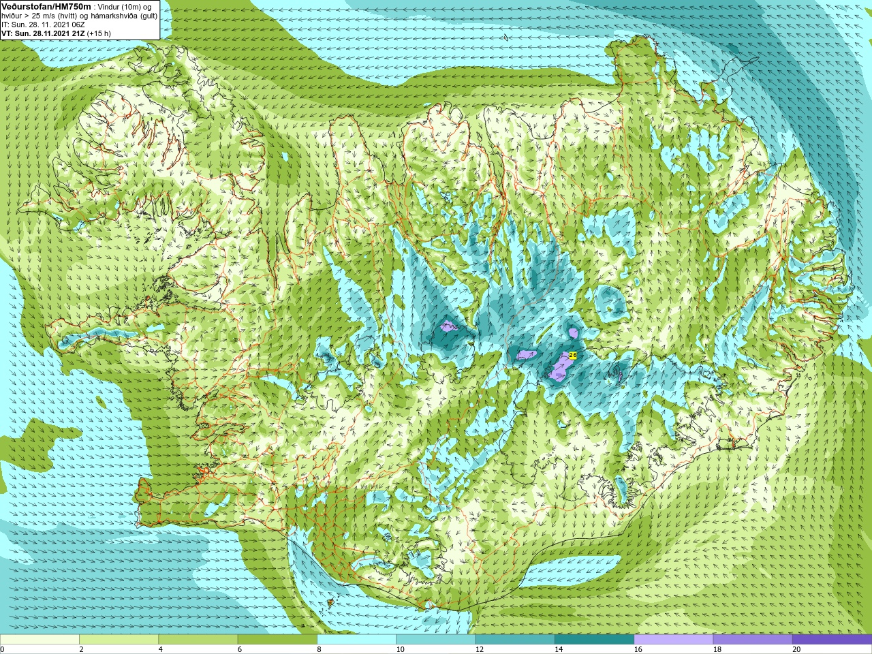
Task: Select the light green 2–4 legend swatch
Action: [x=119, y=640]
